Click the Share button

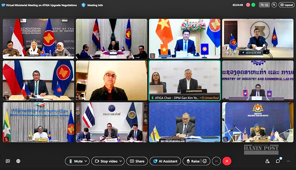pyautogui.click(x=137, y=161)
